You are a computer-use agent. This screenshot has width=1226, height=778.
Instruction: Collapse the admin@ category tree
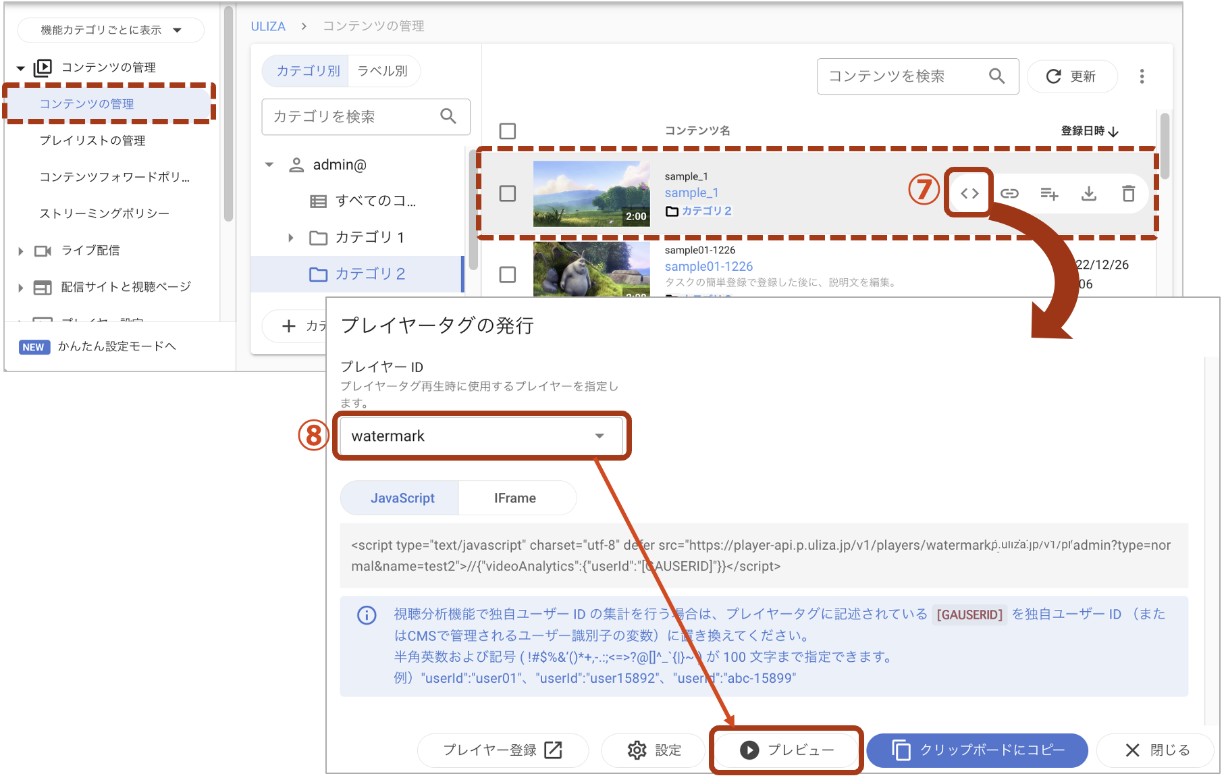pos(269,165)
